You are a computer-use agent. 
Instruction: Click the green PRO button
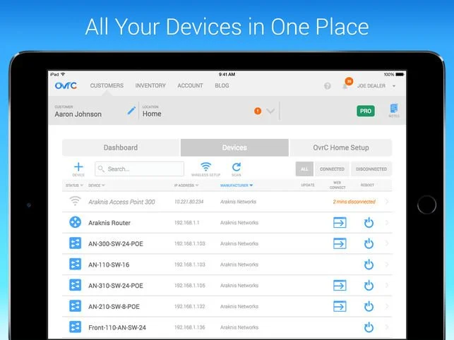pyautogui.click(x=366, y=111)
